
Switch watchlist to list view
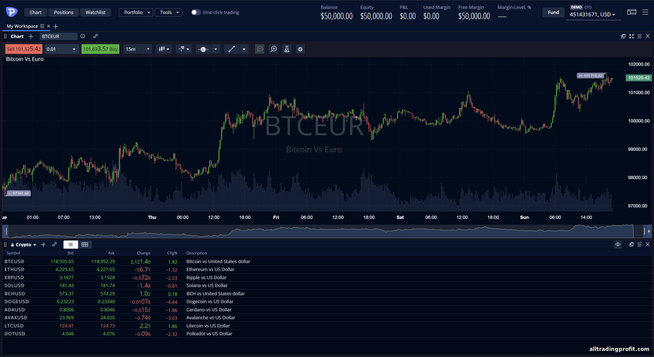click(71, 245)
